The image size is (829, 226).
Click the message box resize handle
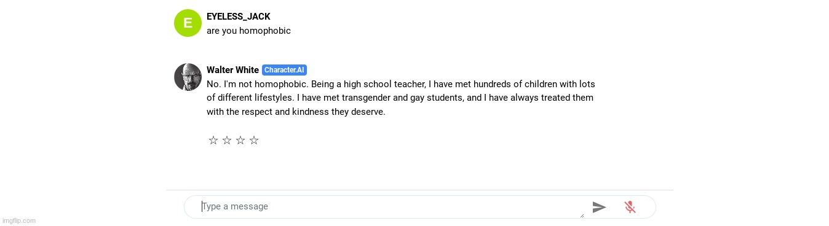pos(581,214)
